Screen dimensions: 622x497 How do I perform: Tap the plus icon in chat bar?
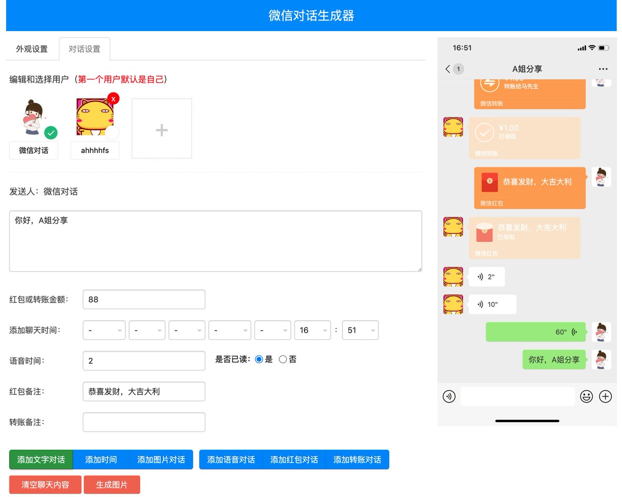(x=605, y=396)
